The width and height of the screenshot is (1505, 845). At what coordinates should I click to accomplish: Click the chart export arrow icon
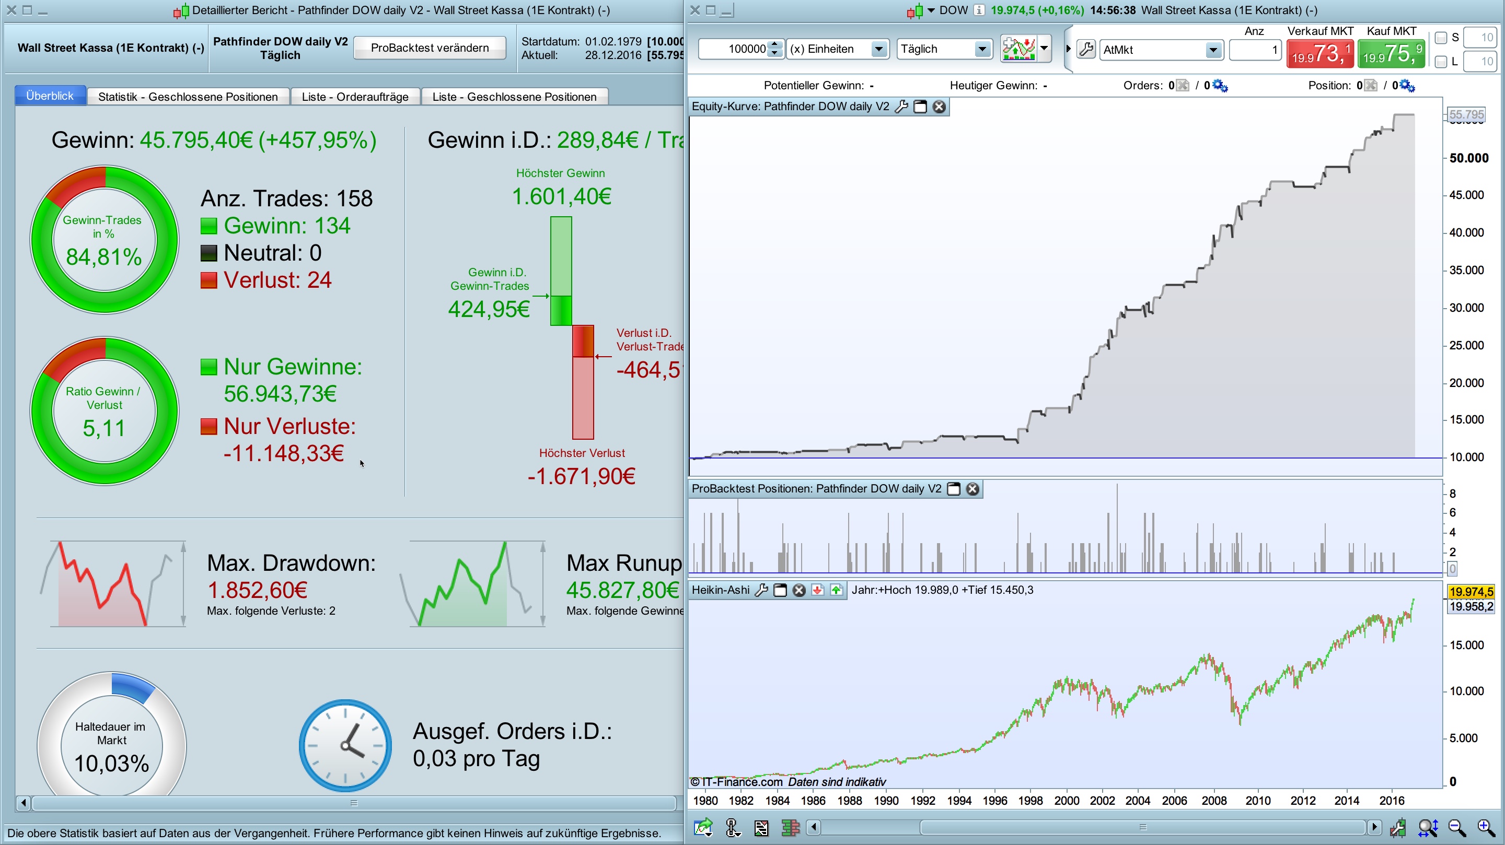703,827
